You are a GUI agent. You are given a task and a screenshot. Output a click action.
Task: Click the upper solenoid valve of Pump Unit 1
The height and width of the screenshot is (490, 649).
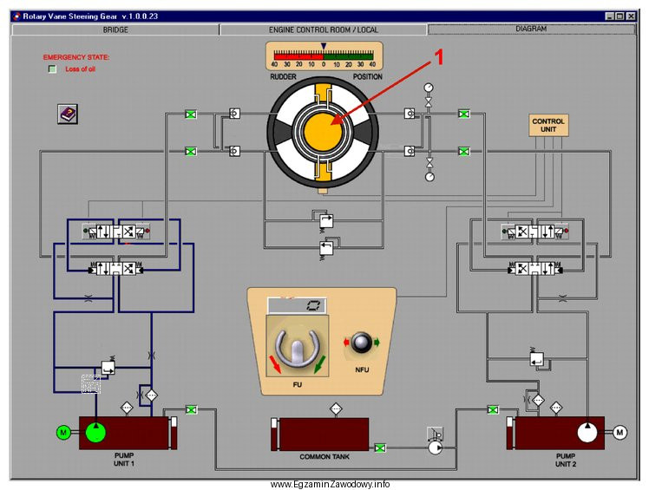[116, 232]
